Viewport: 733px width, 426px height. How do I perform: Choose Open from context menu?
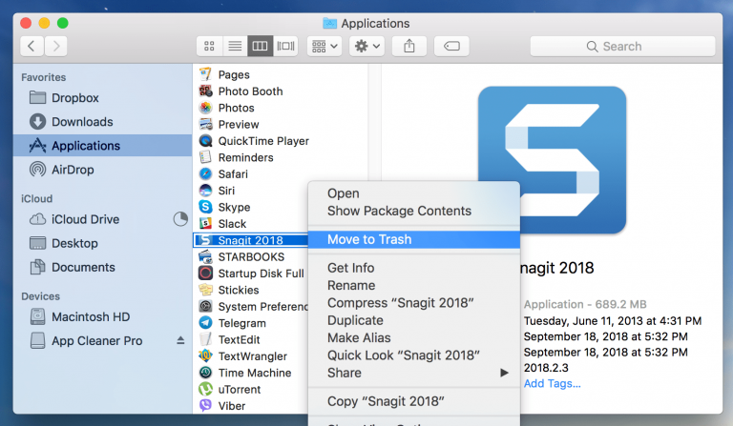pyautogui.click(x=413, y=193)
